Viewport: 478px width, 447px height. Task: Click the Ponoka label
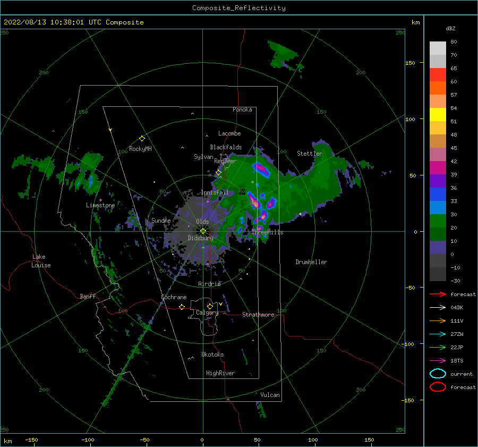click(x=242, y=109)
